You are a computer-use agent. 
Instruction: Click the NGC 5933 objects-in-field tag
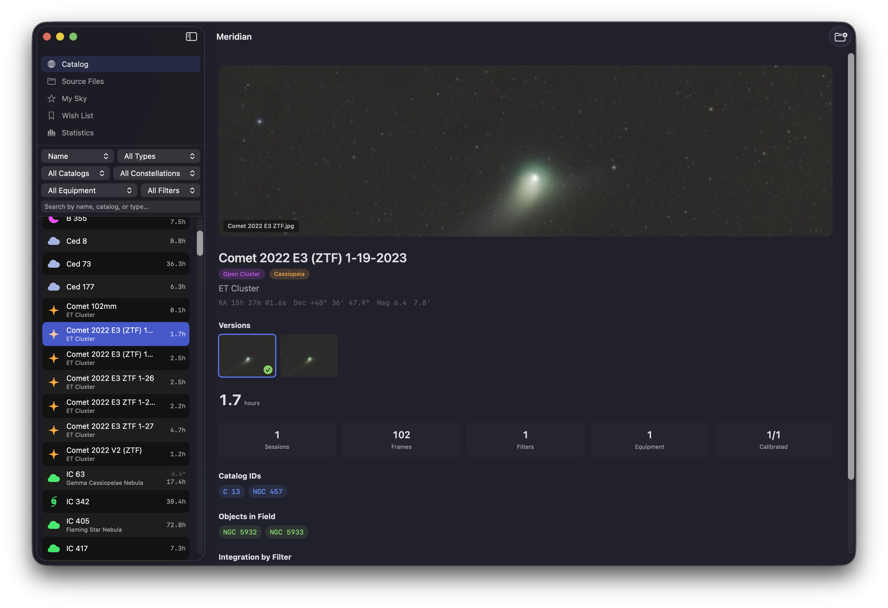[286, 532]
